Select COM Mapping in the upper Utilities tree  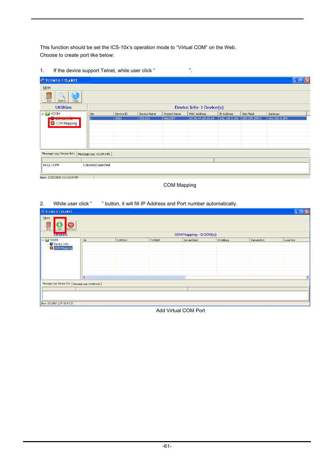[x=66, y=123]
